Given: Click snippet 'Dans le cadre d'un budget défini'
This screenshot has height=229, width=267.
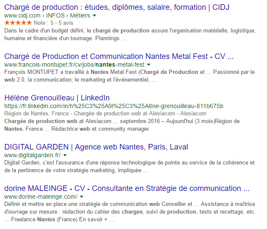Looking at the screenshot, I should 130,34.
